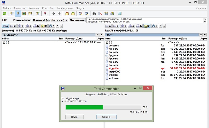Image resolution: width=209 pixels, height=128 pixels.
Task: Open file search with the binoculars icon
Action: (x=94, y=14)
